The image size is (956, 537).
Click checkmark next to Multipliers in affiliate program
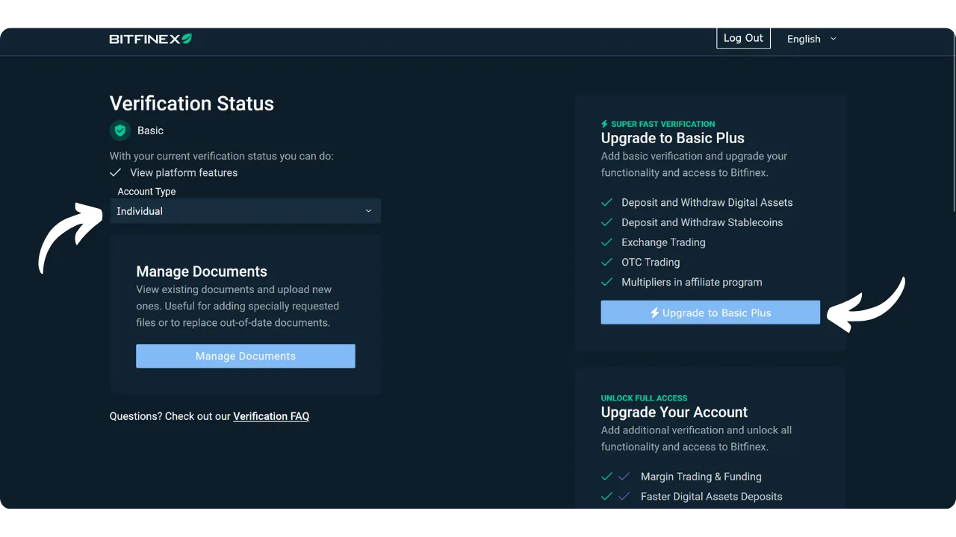click(606, 282)
